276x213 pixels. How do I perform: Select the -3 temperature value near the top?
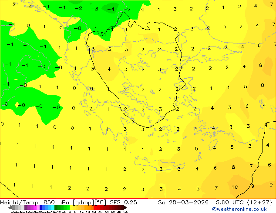point(95,9)
